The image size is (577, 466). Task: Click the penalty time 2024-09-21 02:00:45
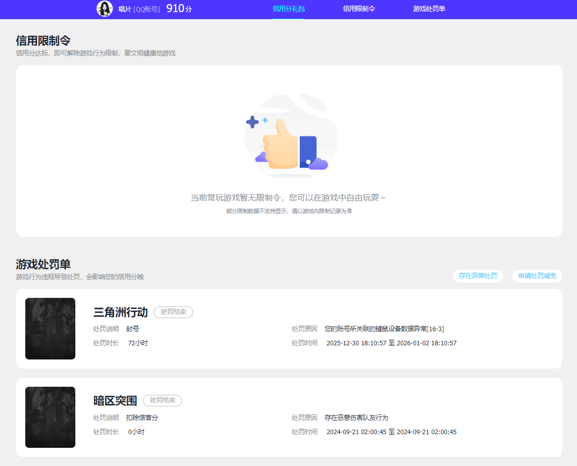[x=391, y=432]
